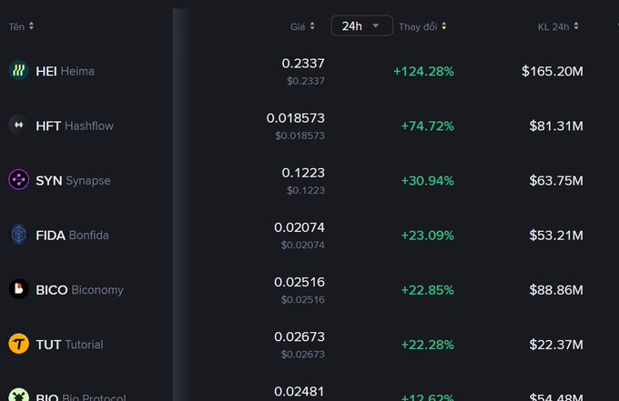Open the 24h timeframe dropdown
The height and width of the screenshot is (401, 619).
(361, 26)
